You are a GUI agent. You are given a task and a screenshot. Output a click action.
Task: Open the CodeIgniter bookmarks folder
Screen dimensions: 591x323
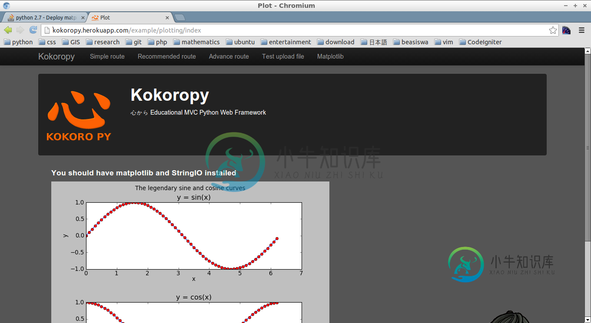[480, 42]
